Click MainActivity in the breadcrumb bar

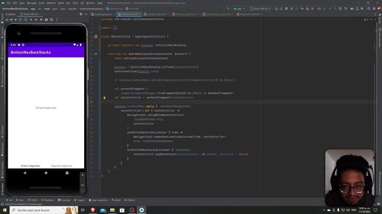(114, 8)
